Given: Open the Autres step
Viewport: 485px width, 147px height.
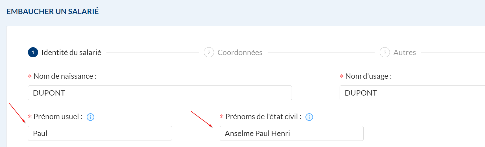Looking at the screenshot, I should pos(404,53).
